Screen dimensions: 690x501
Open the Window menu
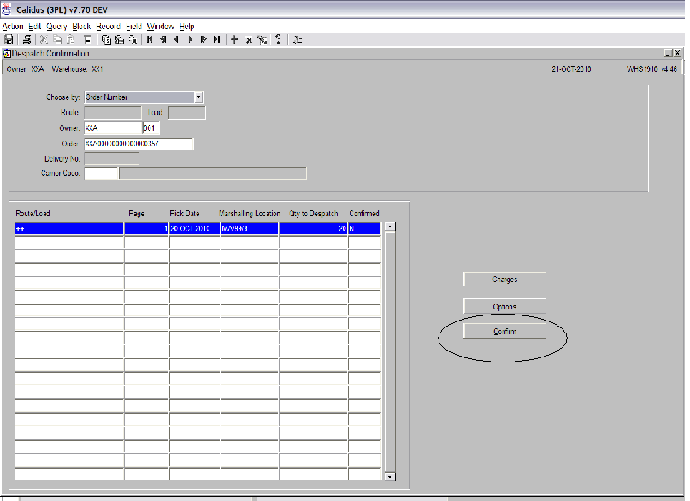(x=160, y=27)
